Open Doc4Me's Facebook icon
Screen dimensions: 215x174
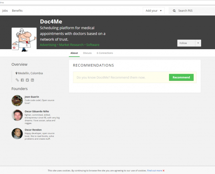pos(22,80)
